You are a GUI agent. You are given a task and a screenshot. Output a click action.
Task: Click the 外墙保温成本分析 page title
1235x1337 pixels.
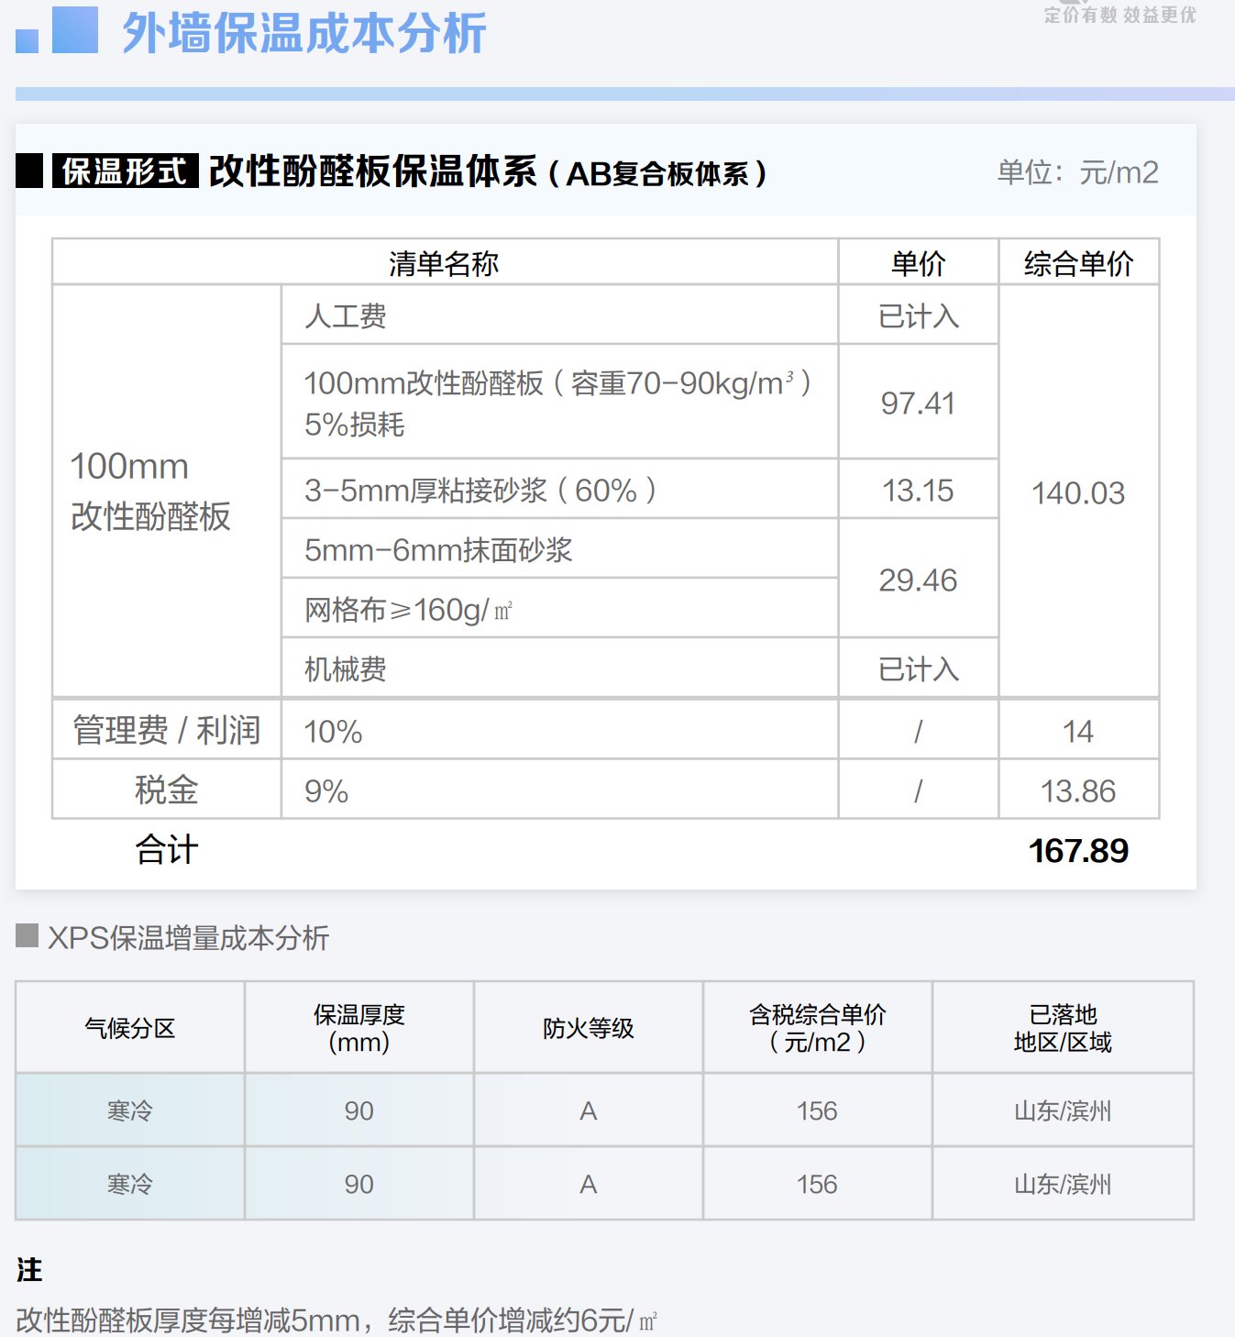[x=303, y=34]
